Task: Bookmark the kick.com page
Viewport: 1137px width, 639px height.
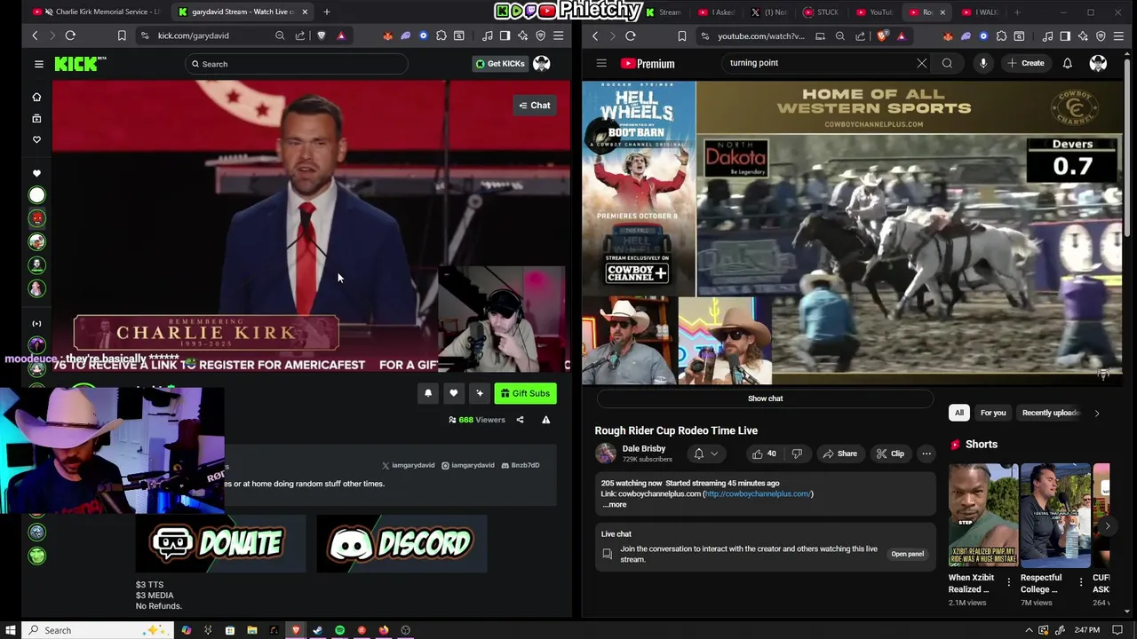Action: click(x=122, y=35)
